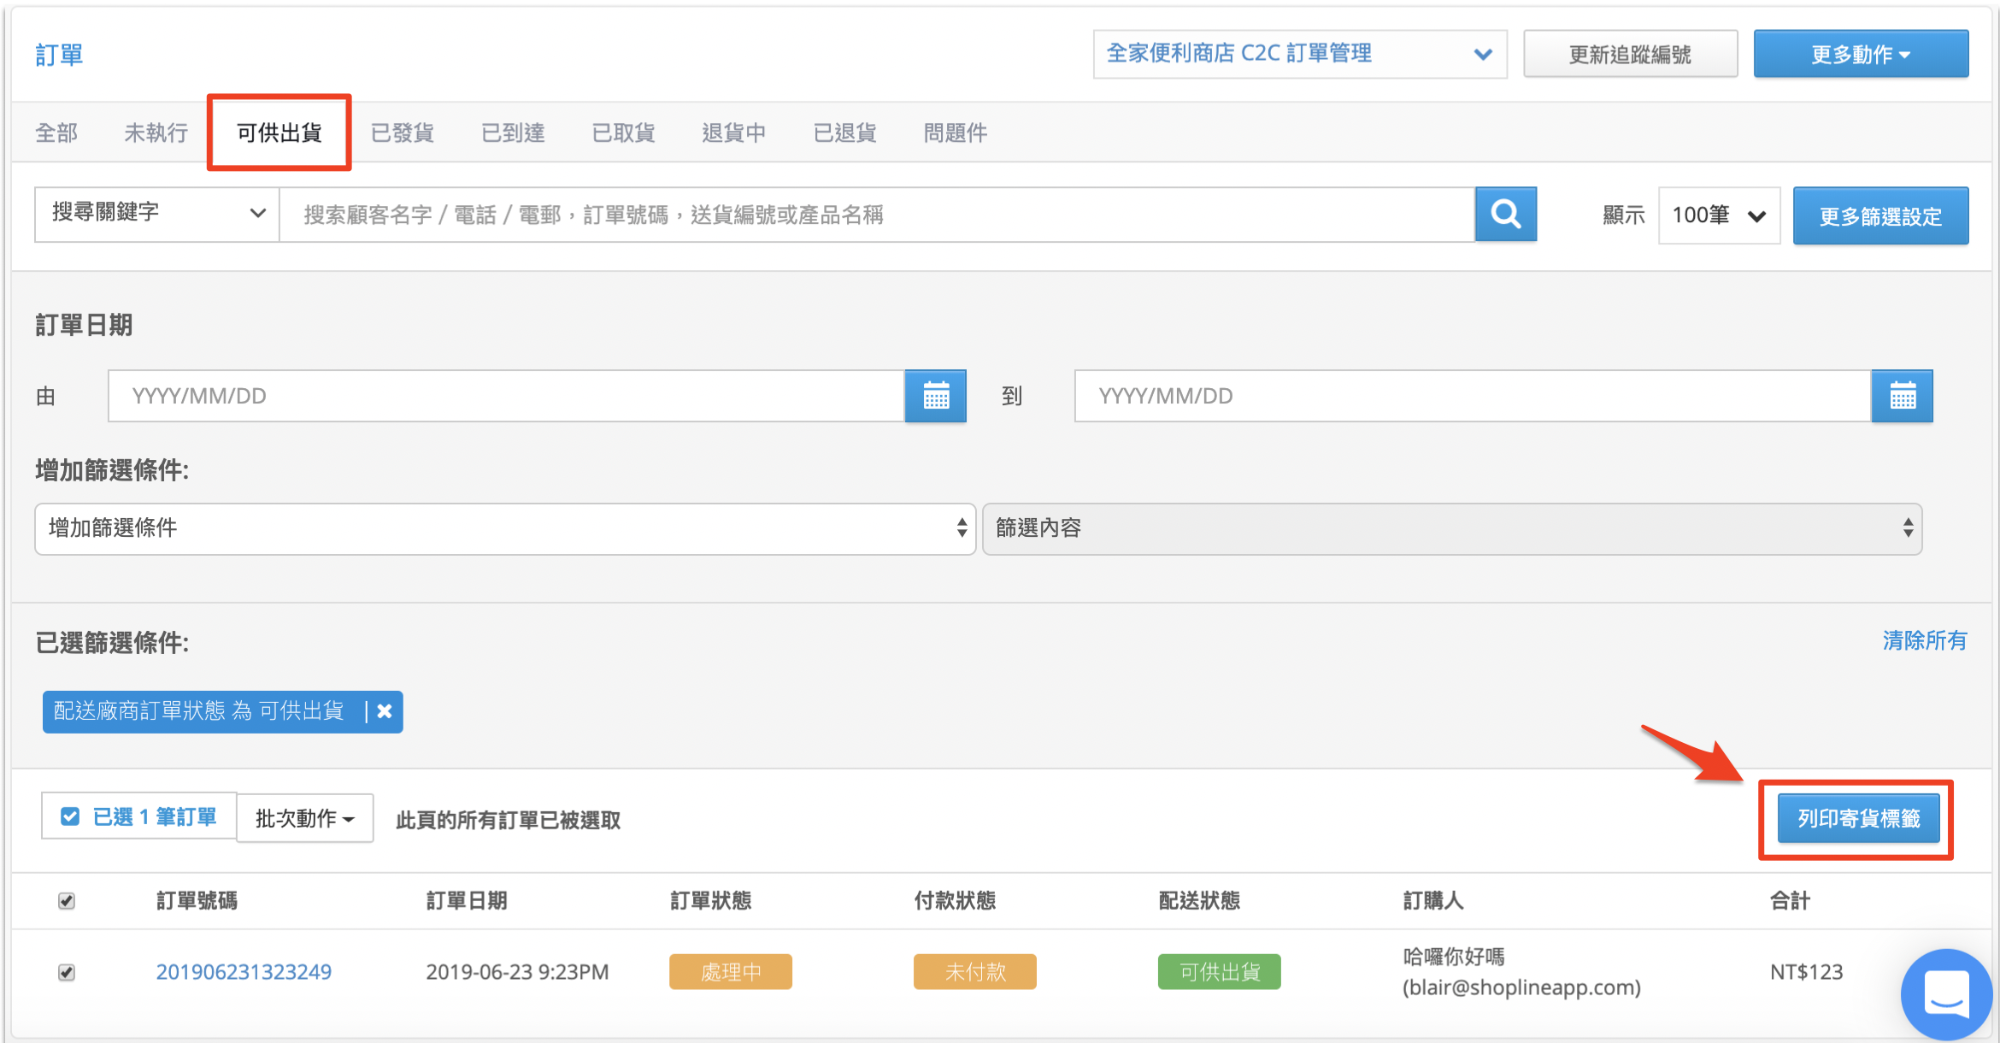Switch to the 退貨中 tab
Image resolution: width=2000 pixels, height=1043 pixels.
coord(733,133)
